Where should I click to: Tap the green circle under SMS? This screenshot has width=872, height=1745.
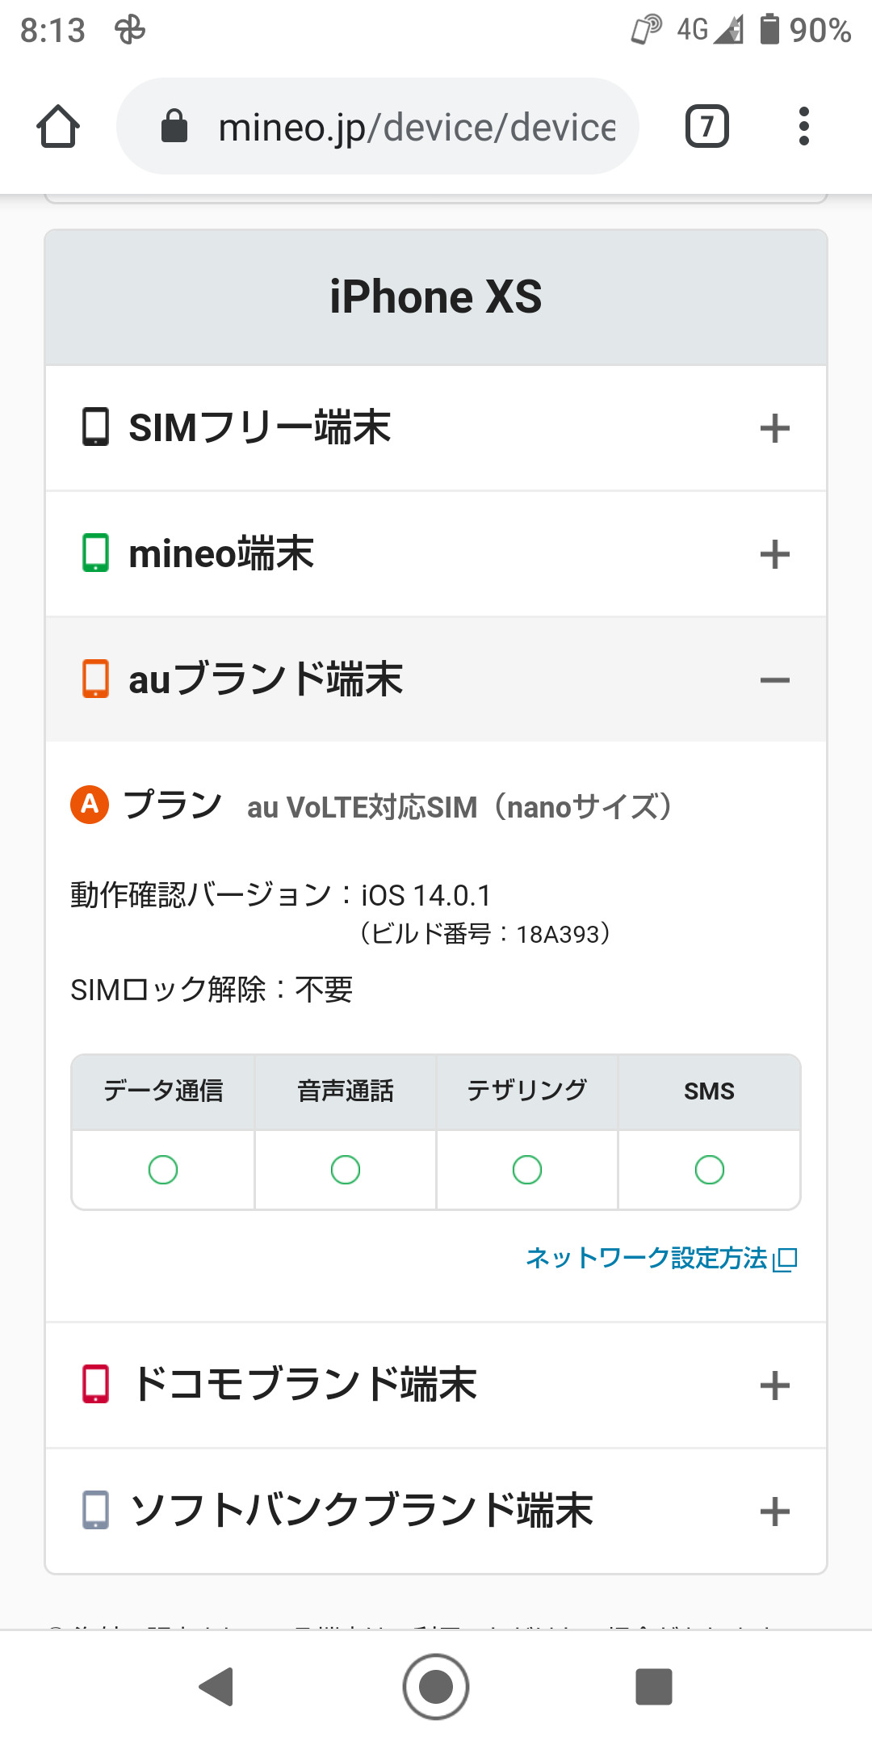710,1170
